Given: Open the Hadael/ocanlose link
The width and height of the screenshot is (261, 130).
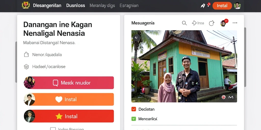Looking at the screenshot, I should point(49,67).
